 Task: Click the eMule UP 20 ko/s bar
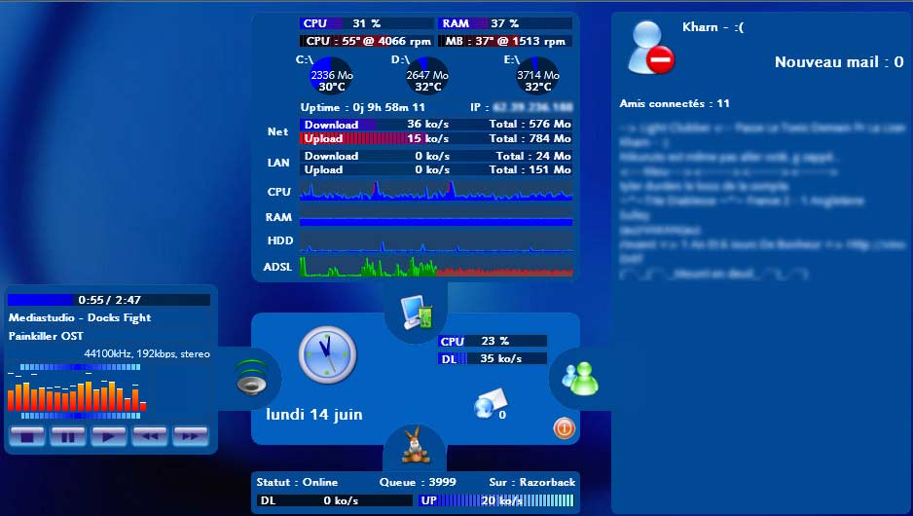[496, 500]
